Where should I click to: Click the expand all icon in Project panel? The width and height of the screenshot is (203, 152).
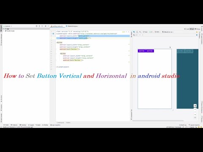pos(39,26)
